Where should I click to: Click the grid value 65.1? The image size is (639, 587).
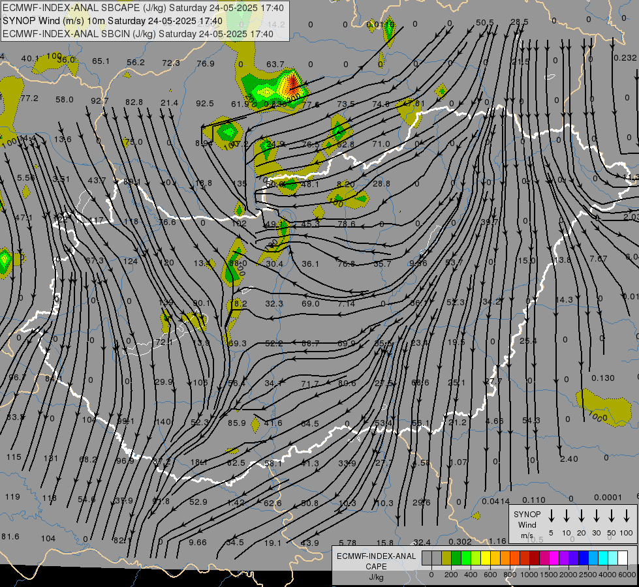coord(101,61)
